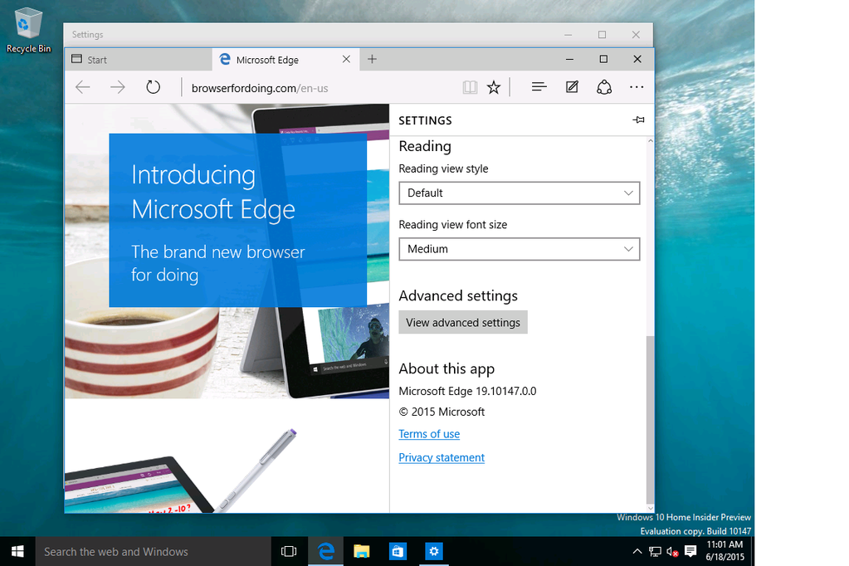Open Action Center notifications icon

pyautogui.click(x=690, y=551)
